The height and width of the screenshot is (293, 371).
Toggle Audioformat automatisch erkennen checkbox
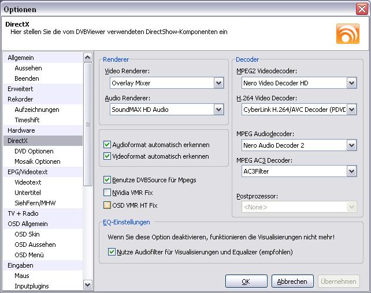point(107,145)
